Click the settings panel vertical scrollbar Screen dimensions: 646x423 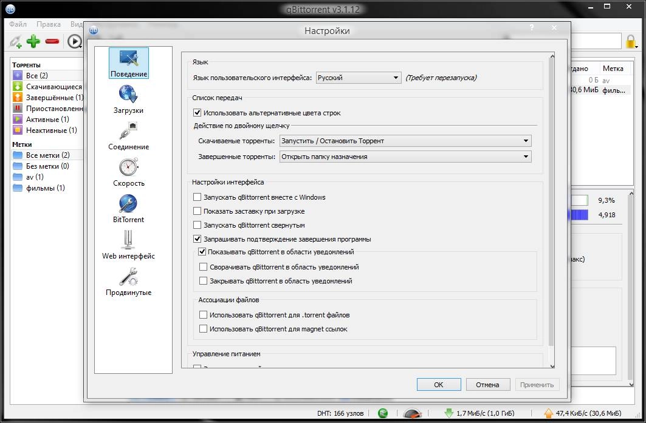(x=552, y=203)
